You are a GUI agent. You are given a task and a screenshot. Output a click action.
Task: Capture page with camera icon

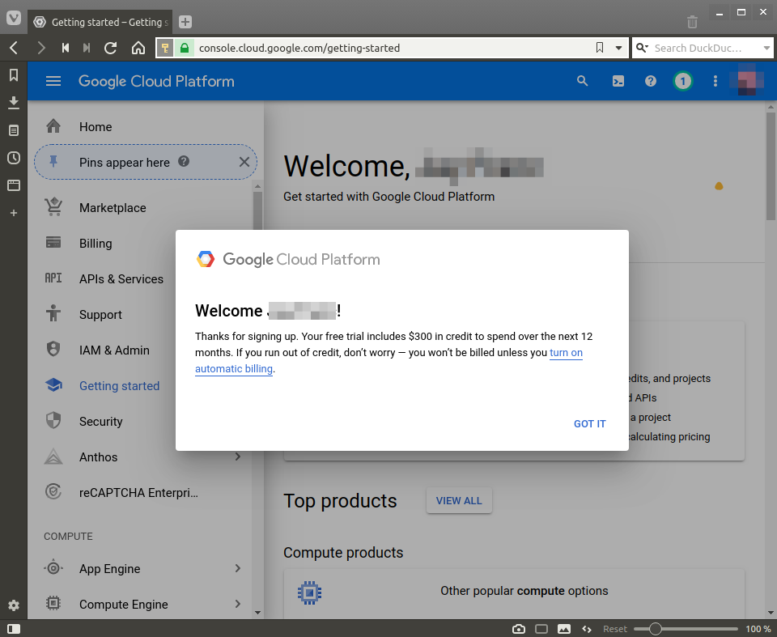[x=519, y=629]
